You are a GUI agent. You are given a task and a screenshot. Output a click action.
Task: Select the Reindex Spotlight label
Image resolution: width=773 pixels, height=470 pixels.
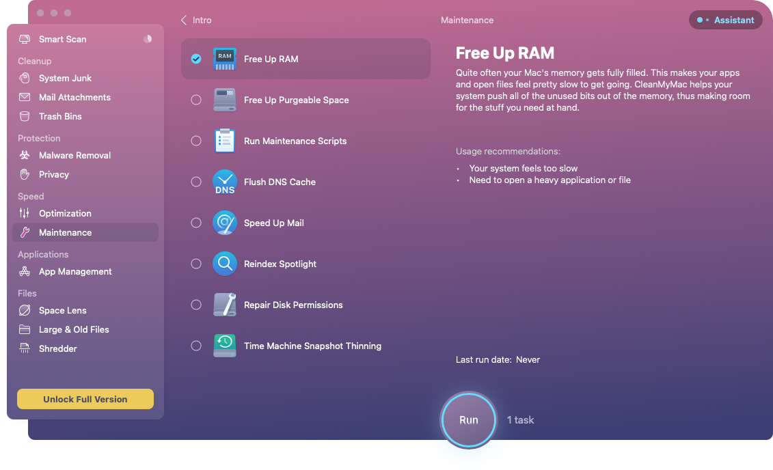280,264
